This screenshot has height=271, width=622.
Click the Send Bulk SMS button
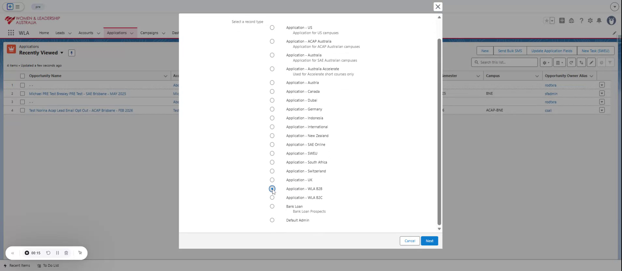click(x=510, y=51)
